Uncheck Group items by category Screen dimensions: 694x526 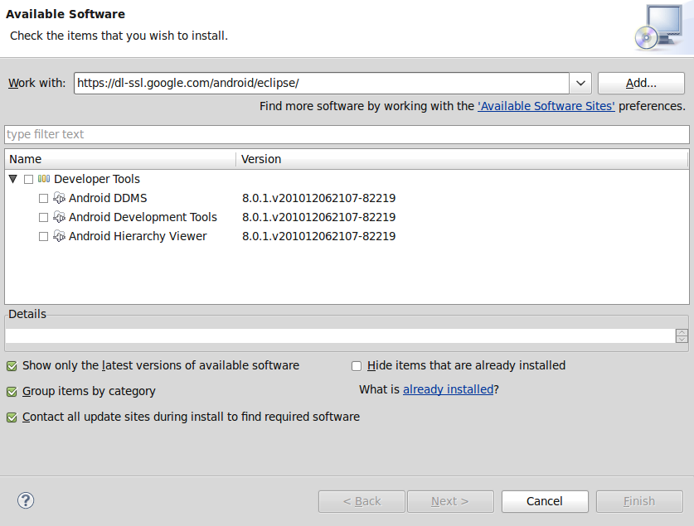[x=12, y=392]
